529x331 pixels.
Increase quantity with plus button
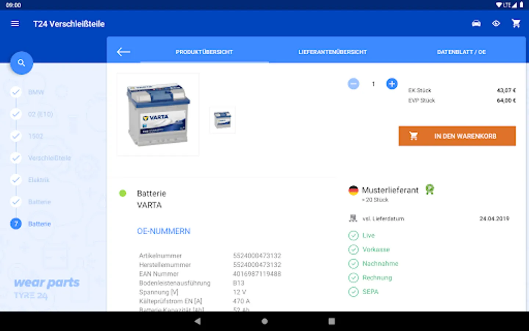(x=392, y=84)
